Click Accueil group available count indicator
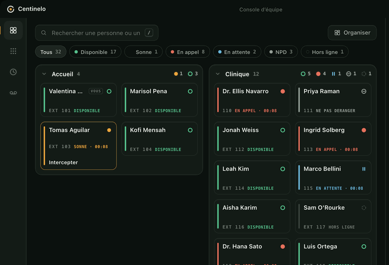389x265 pixels. (x=193, y=74)
